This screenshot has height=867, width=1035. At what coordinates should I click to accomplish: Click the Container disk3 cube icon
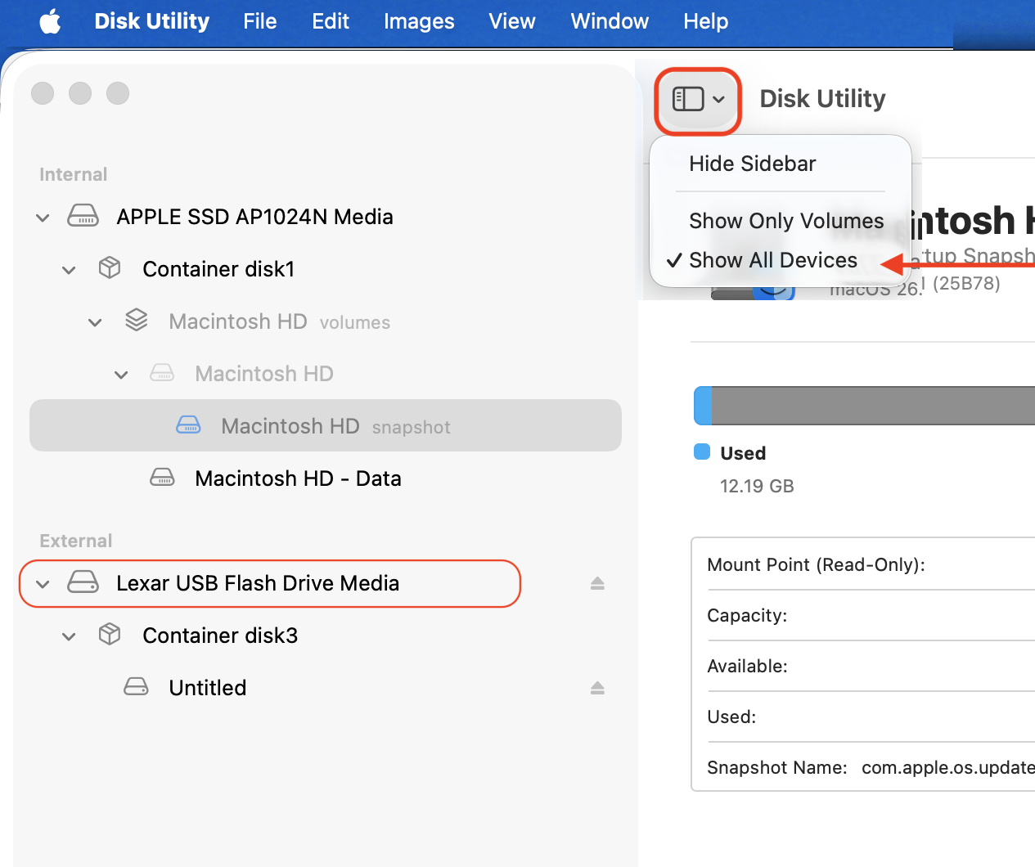[110, 635]
